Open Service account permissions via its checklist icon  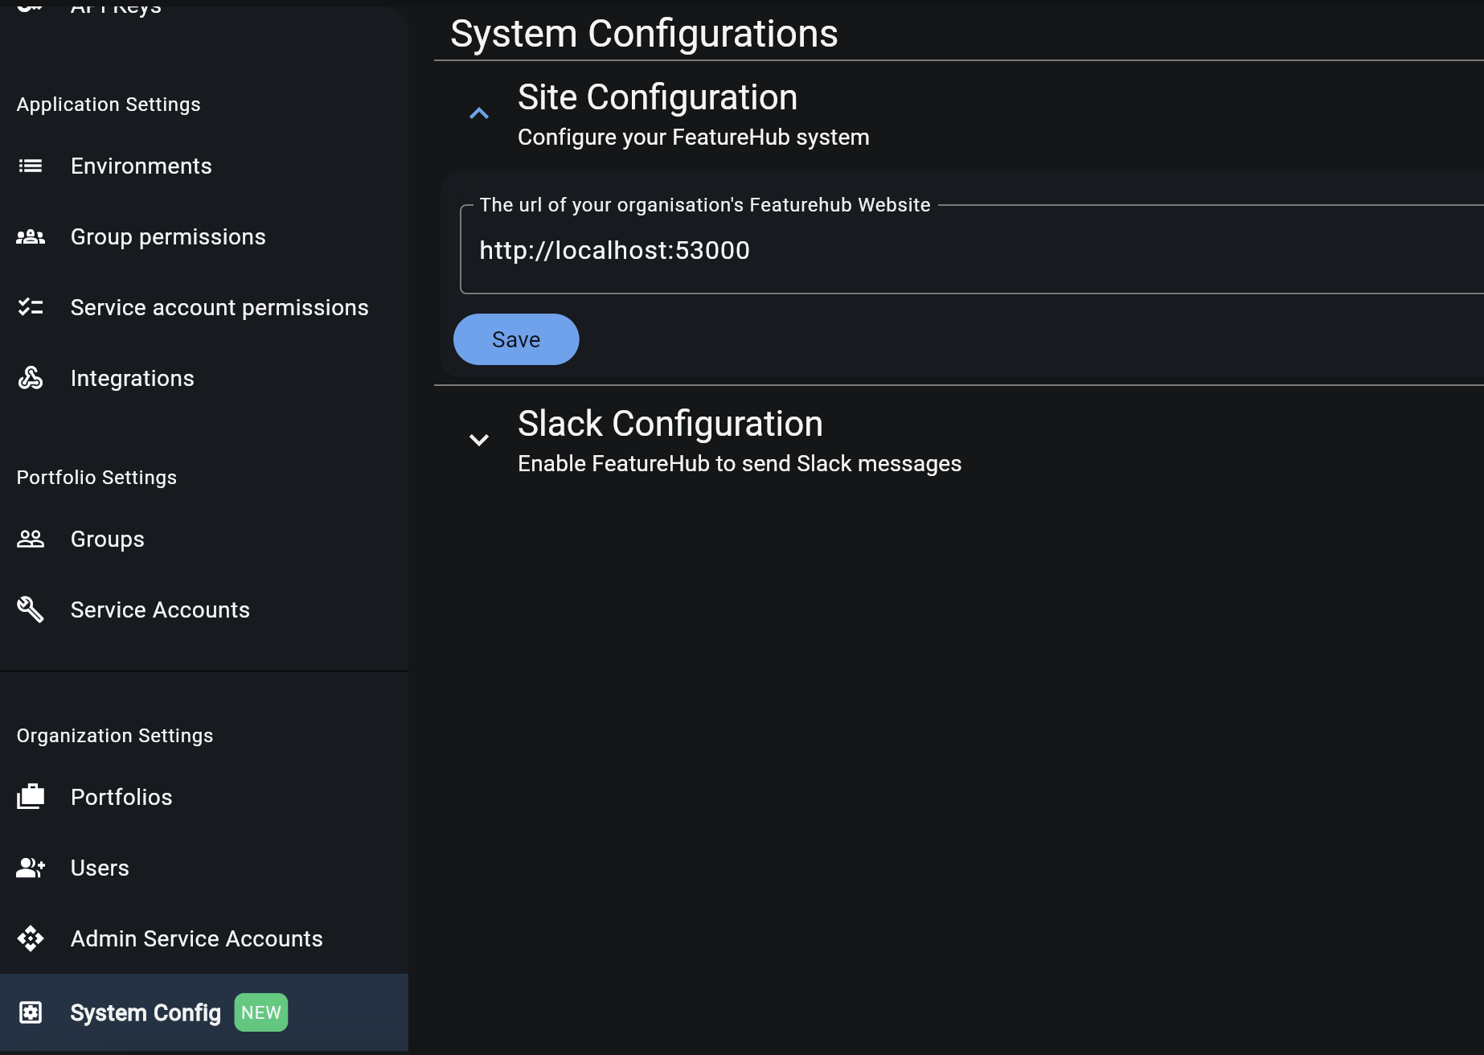coord(30,306)
